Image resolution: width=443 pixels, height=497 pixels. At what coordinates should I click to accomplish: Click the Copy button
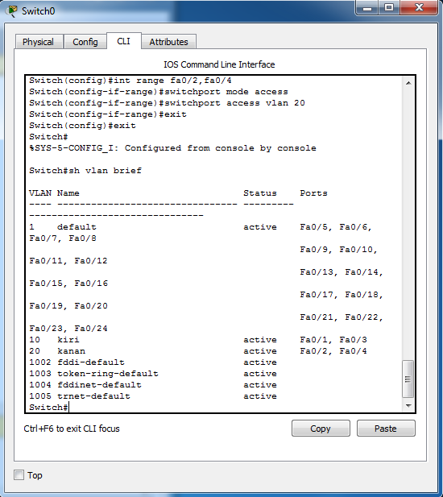click(321, 429)
